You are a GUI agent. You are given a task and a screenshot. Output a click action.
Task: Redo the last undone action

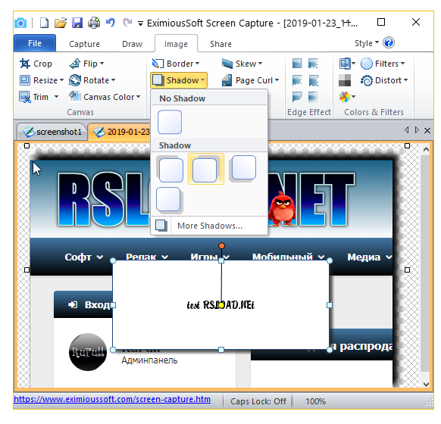click(127, 23)
